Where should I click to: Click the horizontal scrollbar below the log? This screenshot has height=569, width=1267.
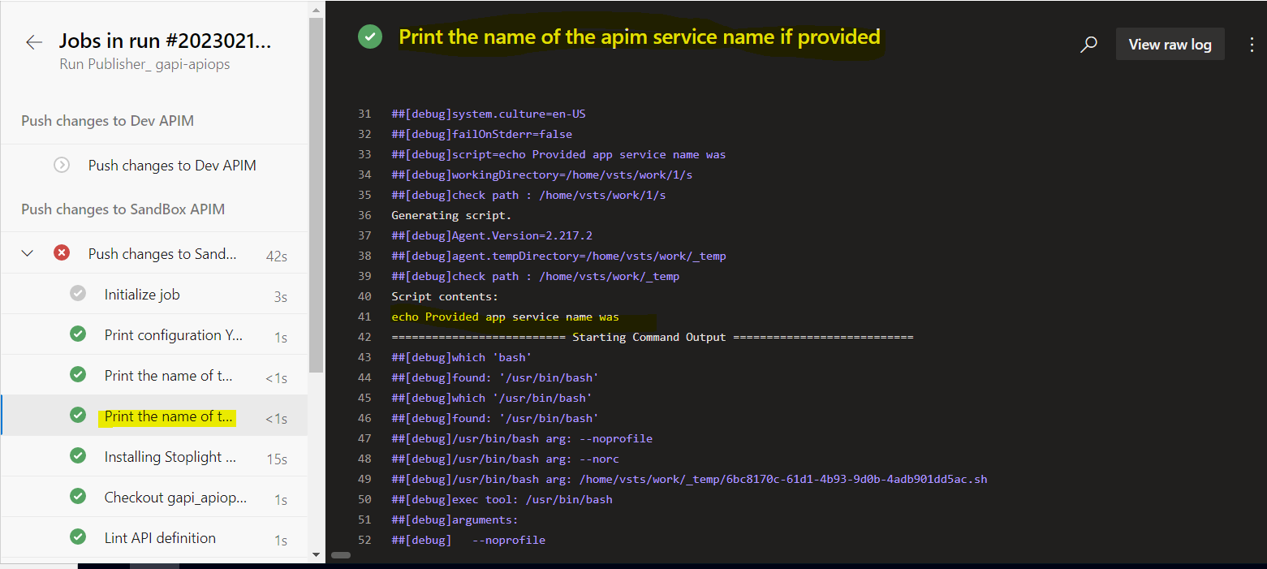pyautogui.click(x=340, y=555)
